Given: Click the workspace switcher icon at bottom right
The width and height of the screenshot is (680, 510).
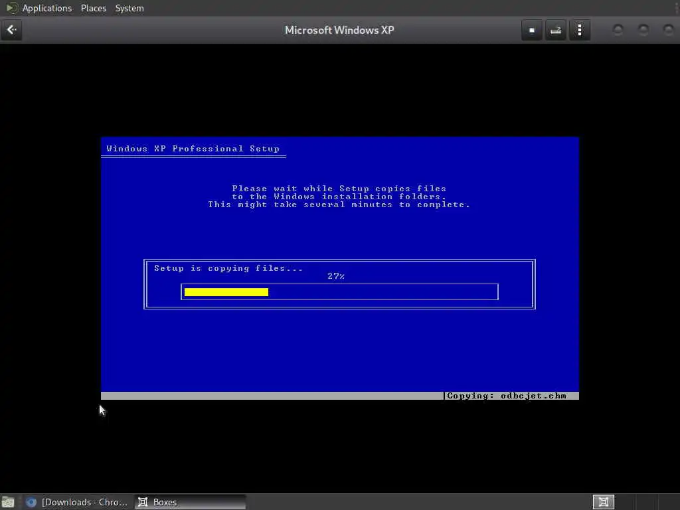Looking at the screenshot, I should (603, 502).
